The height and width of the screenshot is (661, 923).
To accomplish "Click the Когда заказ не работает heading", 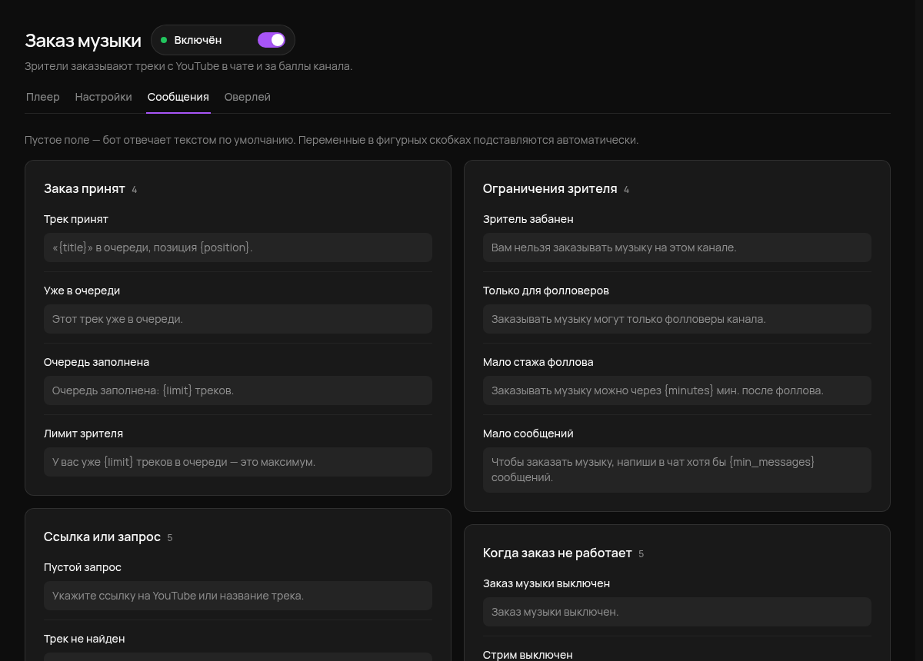I will [558, 553].
